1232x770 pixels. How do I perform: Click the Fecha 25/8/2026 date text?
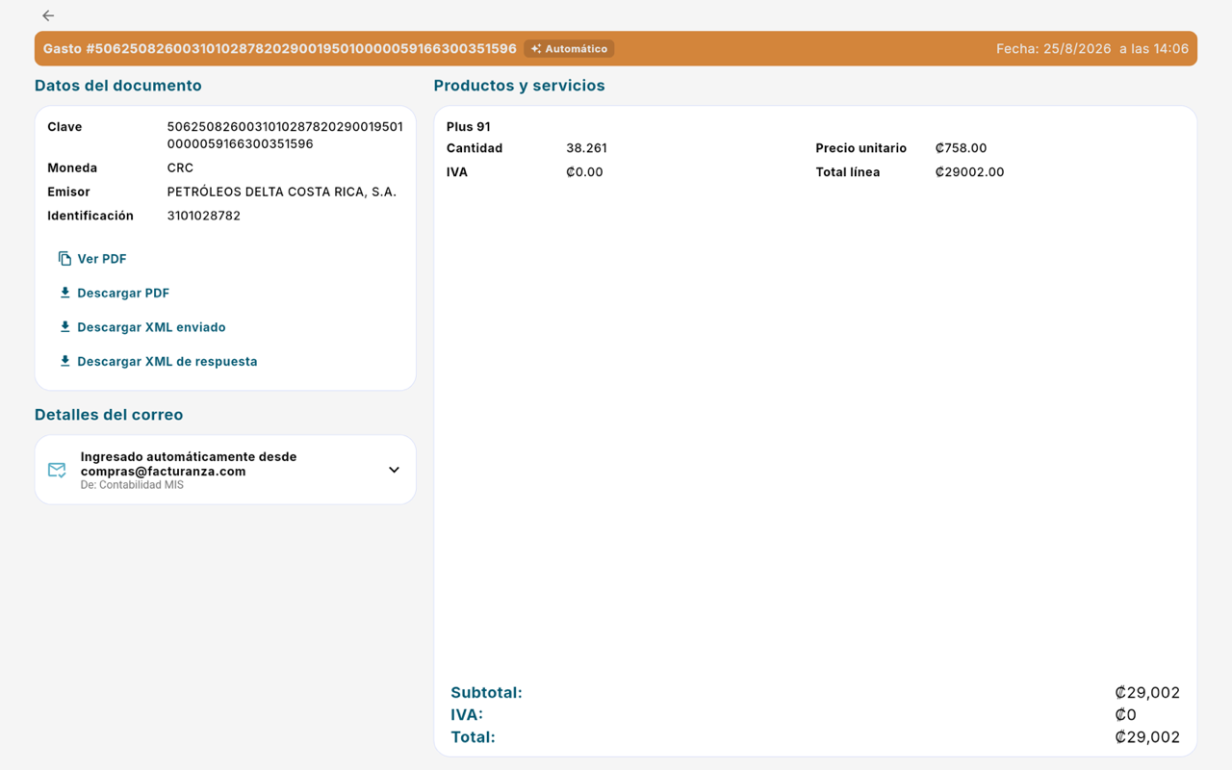pos(1092,48)
